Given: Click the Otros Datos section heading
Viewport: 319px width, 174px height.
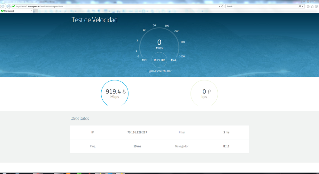Looking at the screenshot, I should tap(80, 118).
